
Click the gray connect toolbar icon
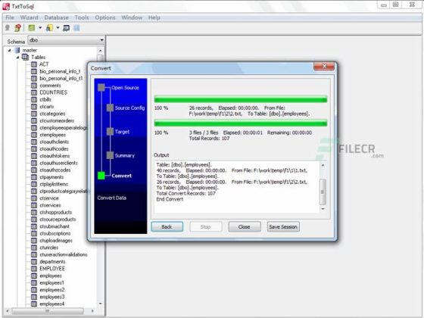pos(8,27)
